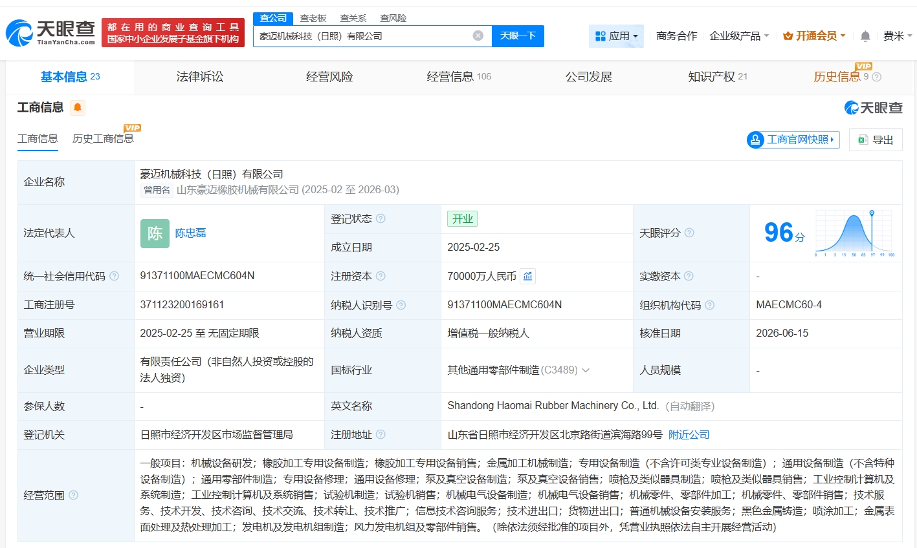Click help icon beside 实缴资本
The image size is (917, 548).
tap(689, 276)
